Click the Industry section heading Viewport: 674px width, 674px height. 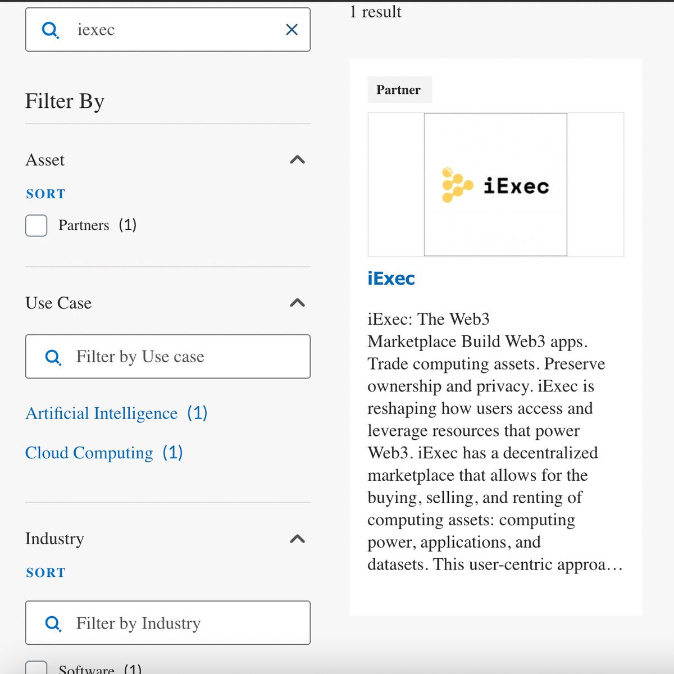tap(54, 539)
